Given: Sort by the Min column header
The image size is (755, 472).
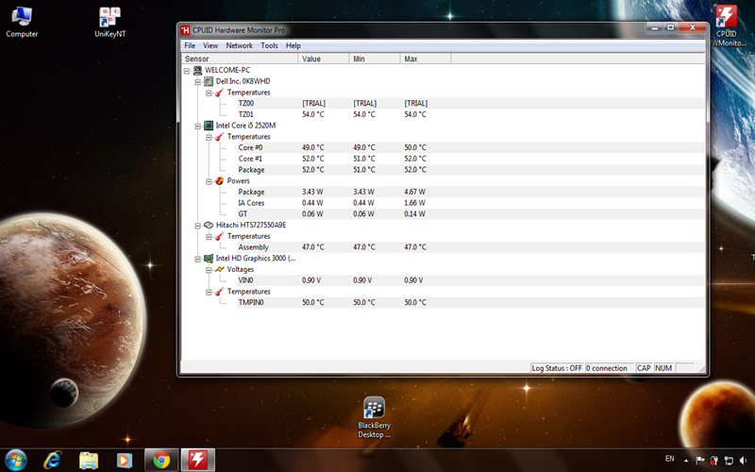Looking at the screenshot, I should pos(375,59).
